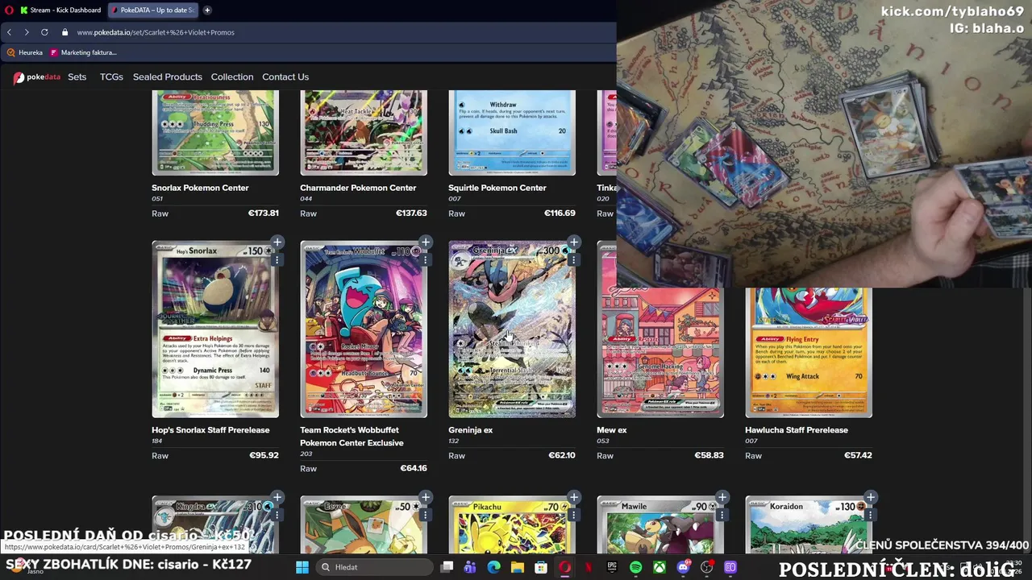The height and width of the screenshot is (580, 1032).
Task: Open the Sets menu
Action: coord(77,77)
